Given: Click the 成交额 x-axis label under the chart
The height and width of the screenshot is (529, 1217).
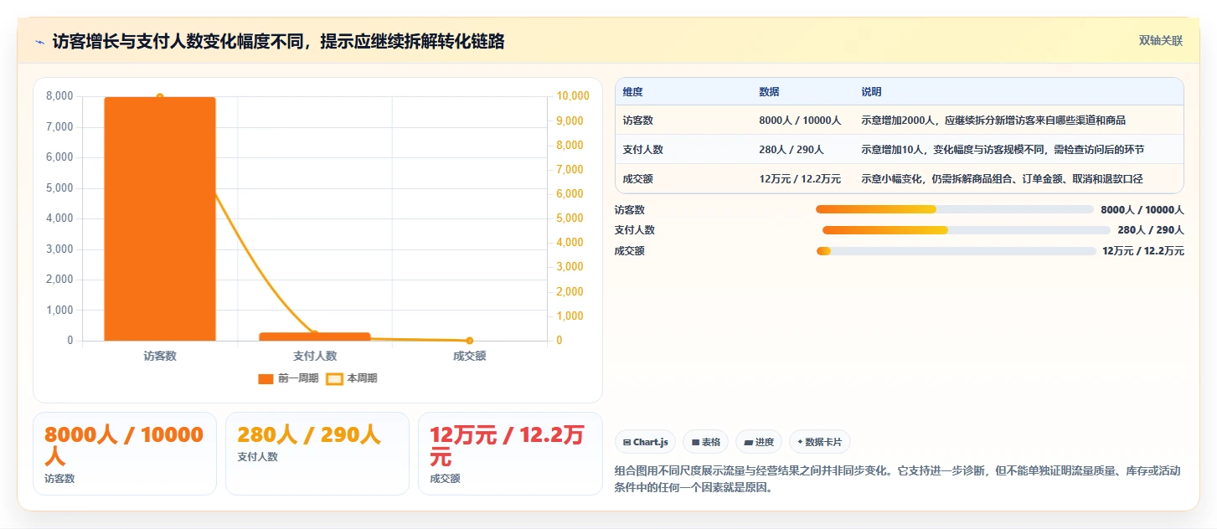Looking at the screenshot, I should (469, 356).
